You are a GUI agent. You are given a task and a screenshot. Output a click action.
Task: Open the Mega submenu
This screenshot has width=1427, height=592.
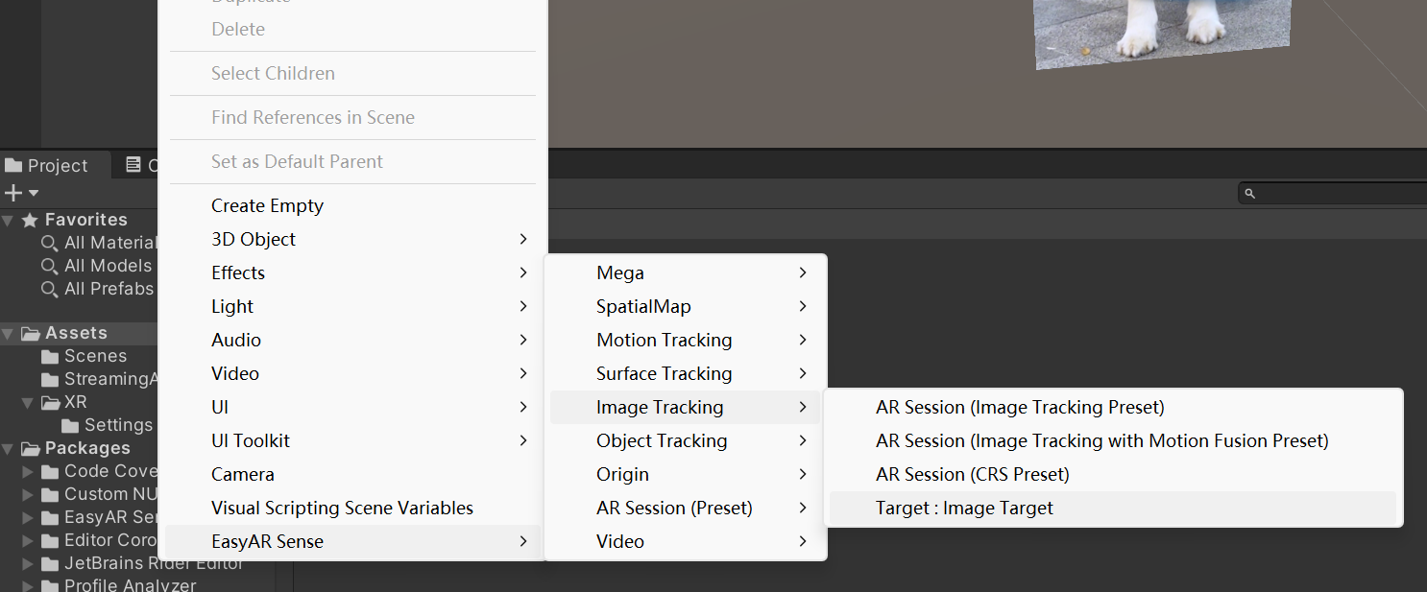685,273
